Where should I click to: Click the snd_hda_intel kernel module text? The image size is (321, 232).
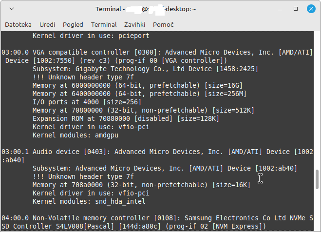click(120, 201)
